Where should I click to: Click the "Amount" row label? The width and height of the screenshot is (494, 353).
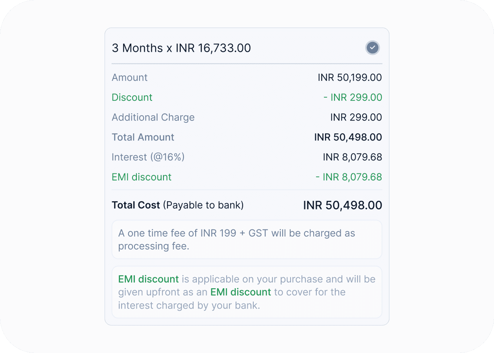point(129,77)
